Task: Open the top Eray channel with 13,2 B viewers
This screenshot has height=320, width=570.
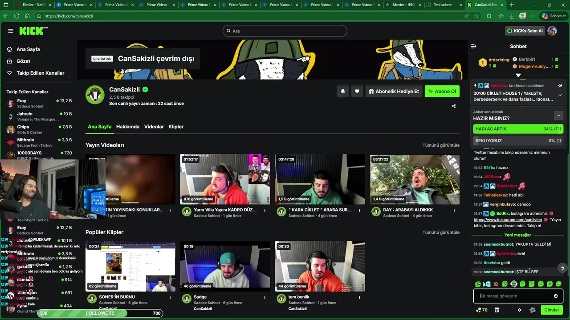Action: [x=39, y=104]
